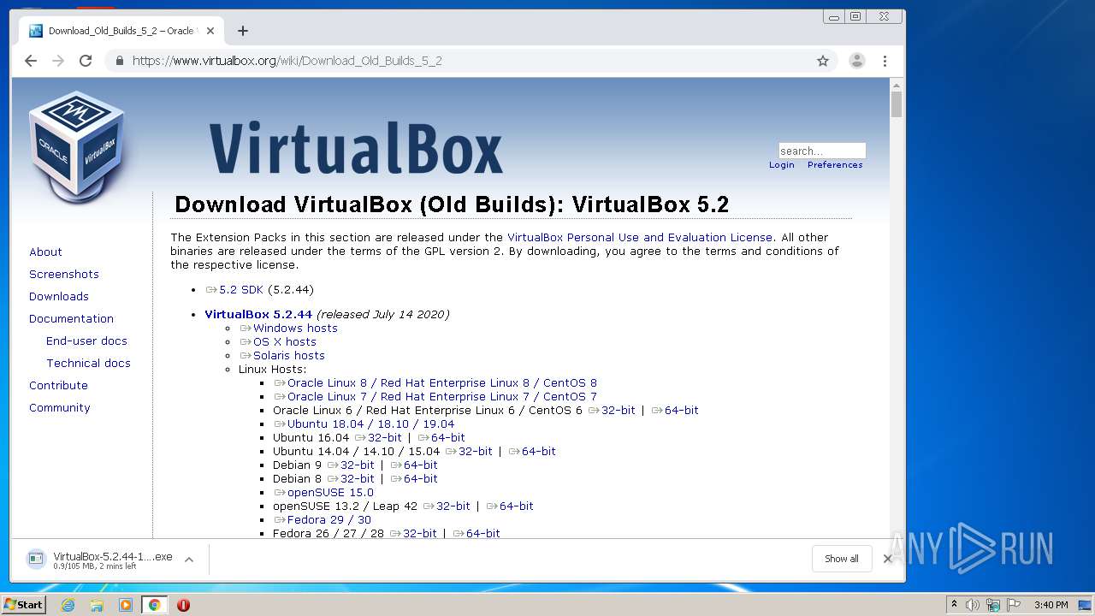The width and height of the screenshot is (1095, 616).
Task: Click the wiki search field
Action: (822, 151)
